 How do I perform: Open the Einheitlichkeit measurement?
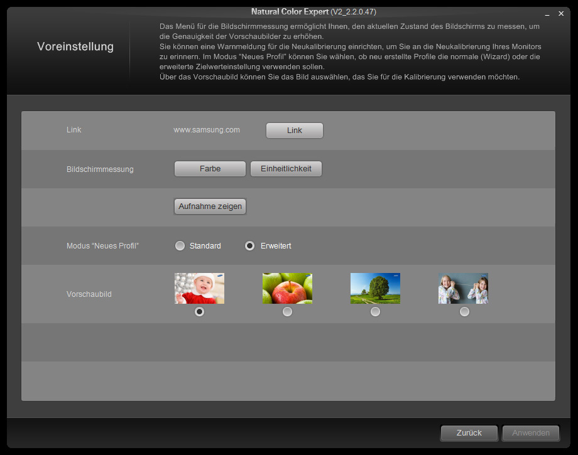pos(286,169)
